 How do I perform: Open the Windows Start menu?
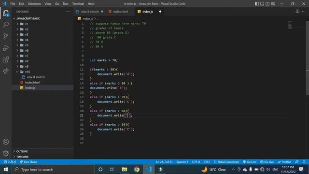(x=6, y=170)
